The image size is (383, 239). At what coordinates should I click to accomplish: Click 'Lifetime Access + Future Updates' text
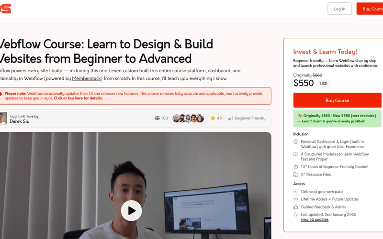coord(329,199)
